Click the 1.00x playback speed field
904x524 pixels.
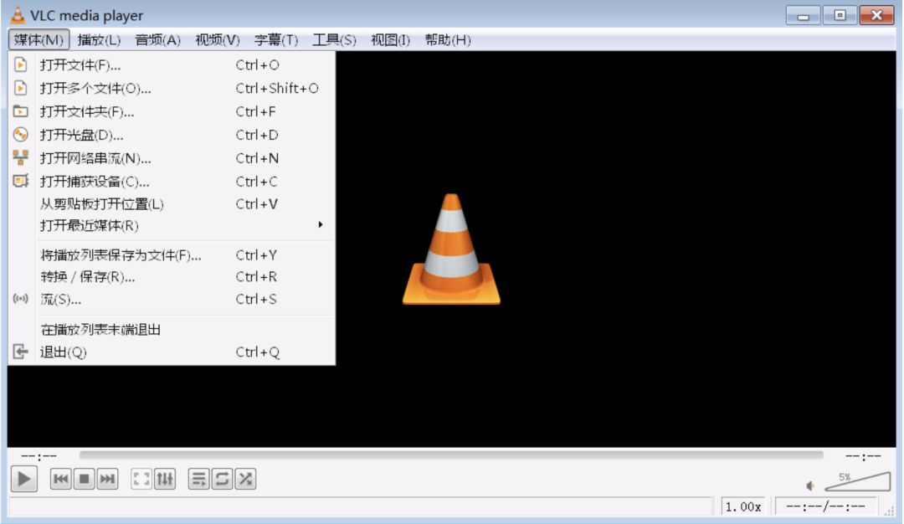[743, 506]
